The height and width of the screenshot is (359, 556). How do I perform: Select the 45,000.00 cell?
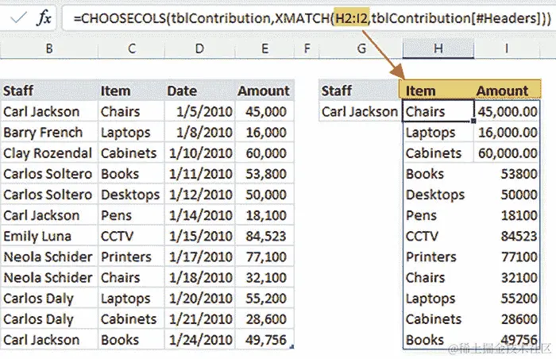[507, 111]
